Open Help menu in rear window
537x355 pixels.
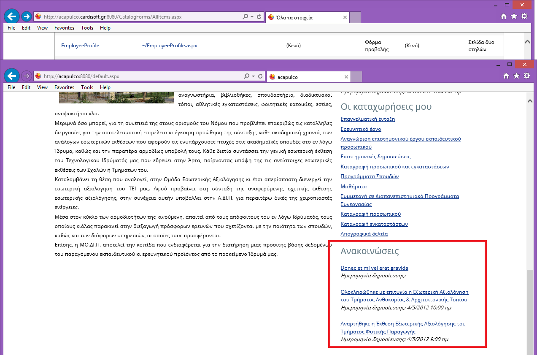click(105, 28)
